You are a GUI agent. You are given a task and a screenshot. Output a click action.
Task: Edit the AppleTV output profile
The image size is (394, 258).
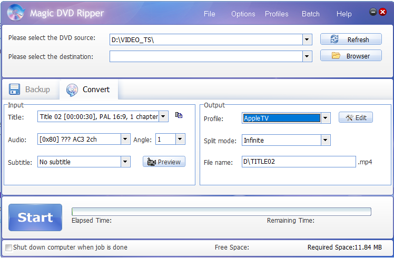point(356,118)
